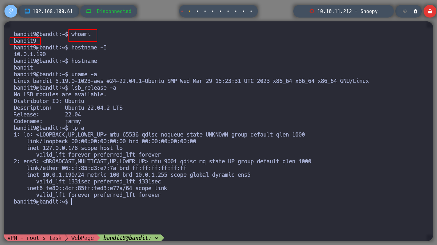Open the Debian swirl launcher menu
Viewport: 437px width, 245px height.
(x=11, y=11)
